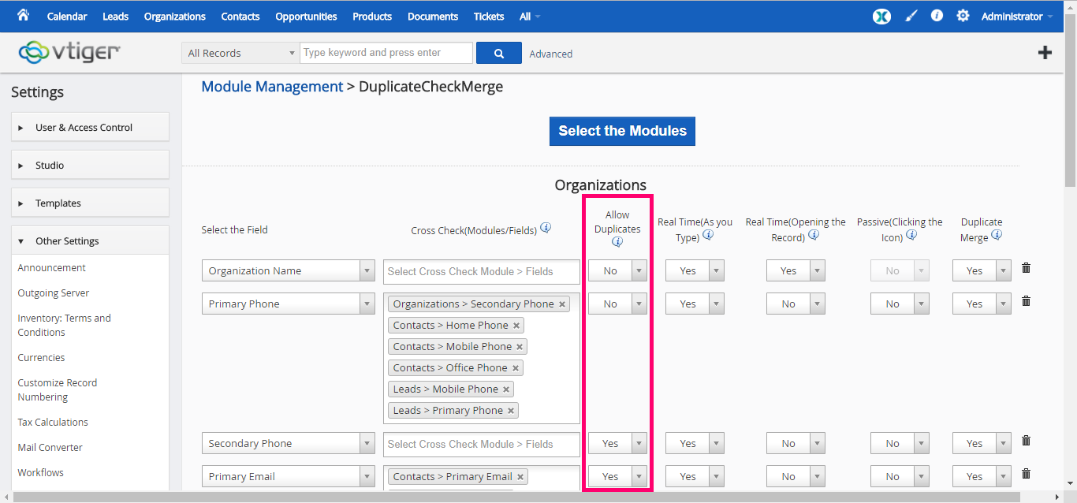Open Primary Email field dropdown

[x=289, y=476]
